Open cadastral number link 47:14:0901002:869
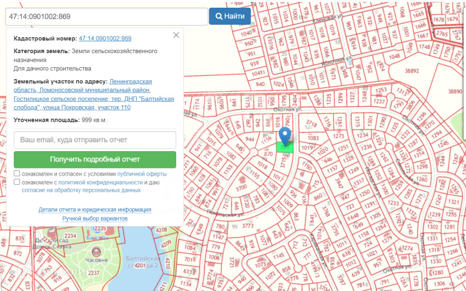Viewport: 466px width, 291px height. tap(105, 38)
